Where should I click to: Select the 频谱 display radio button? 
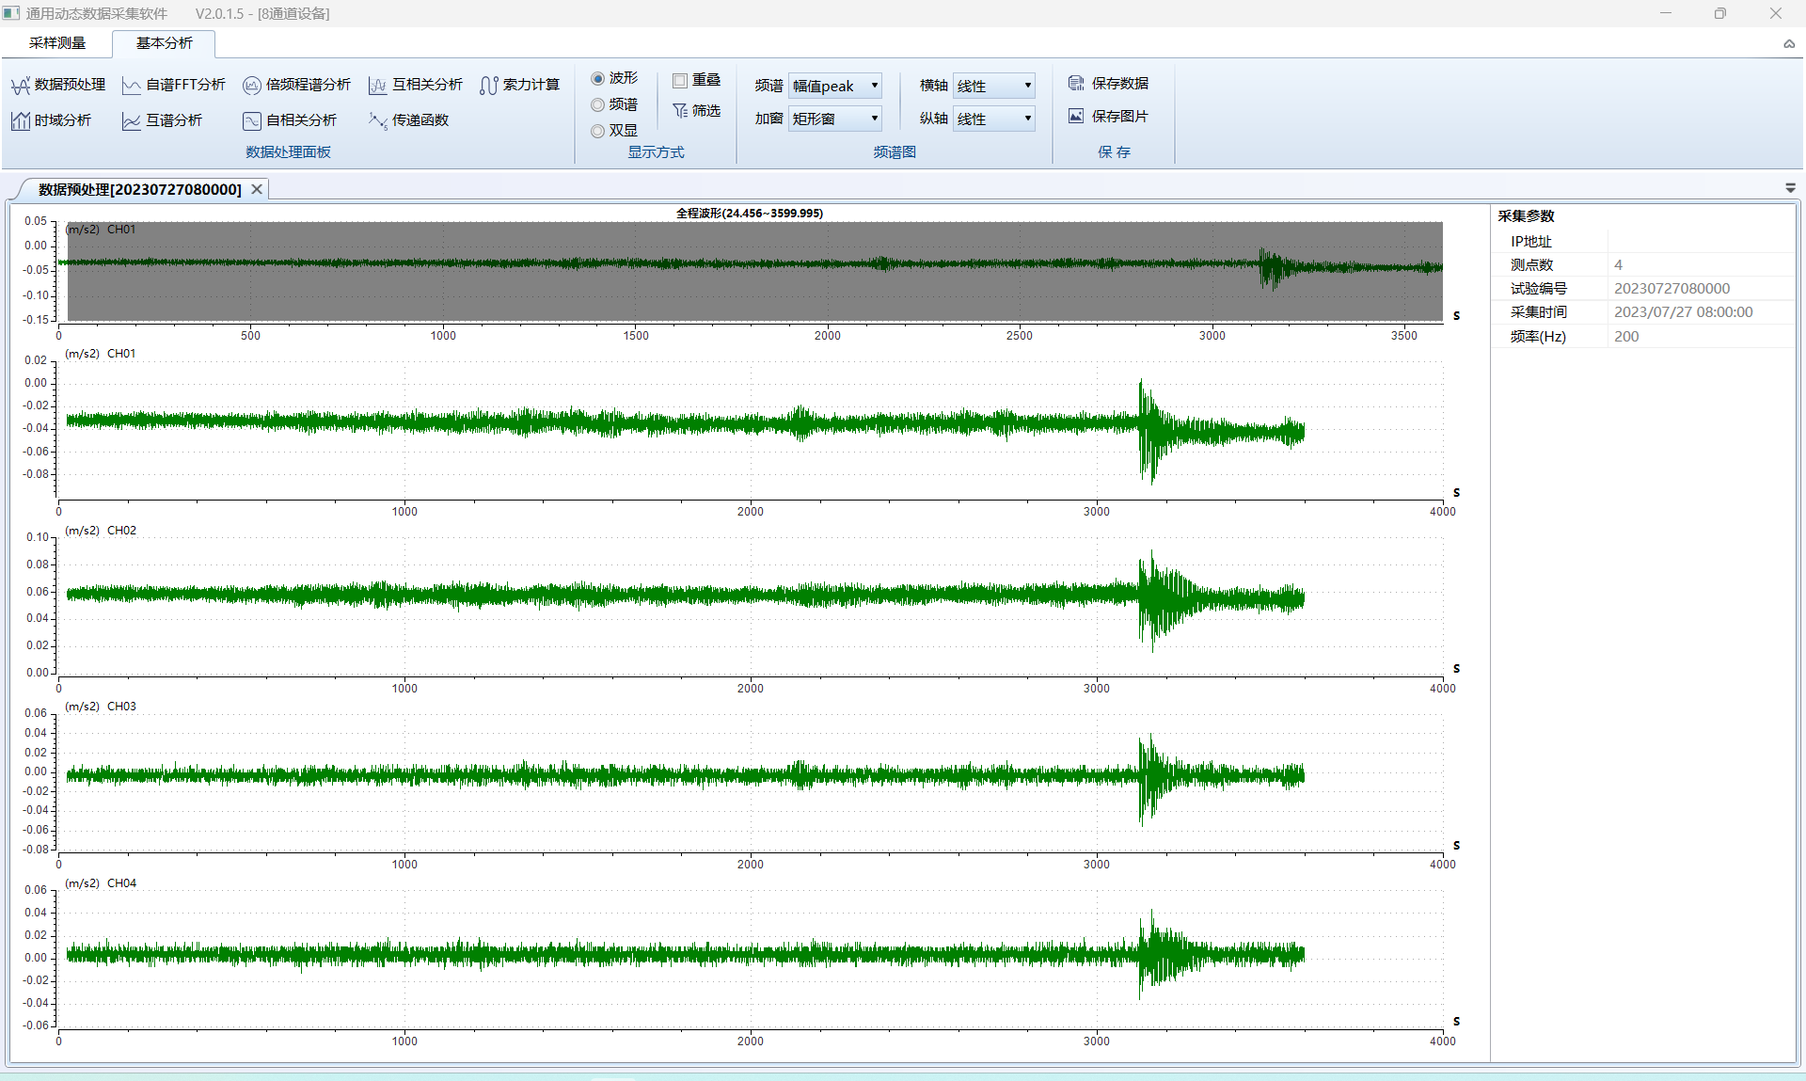598,104
